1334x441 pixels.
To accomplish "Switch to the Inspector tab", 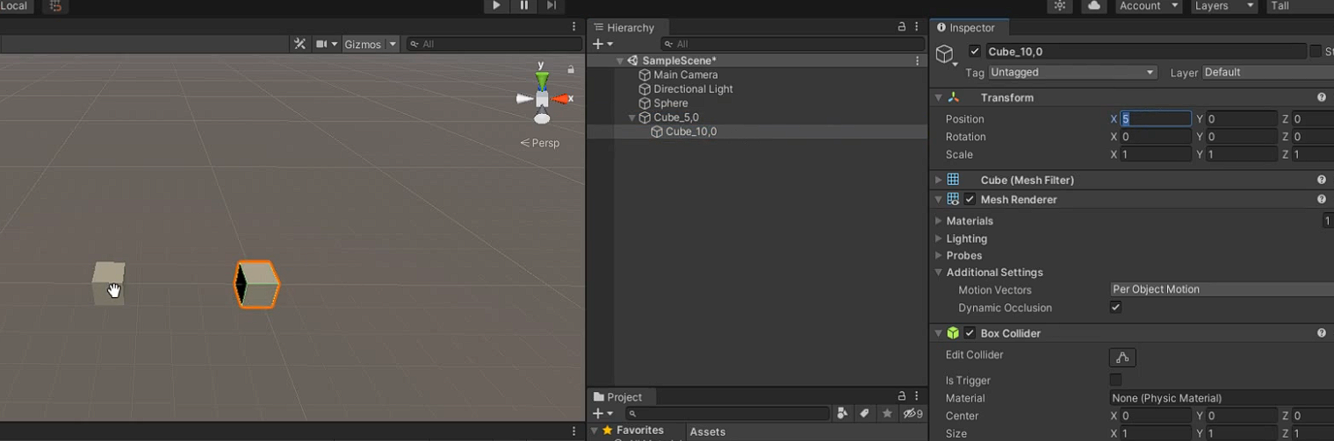I will (970, 28).
